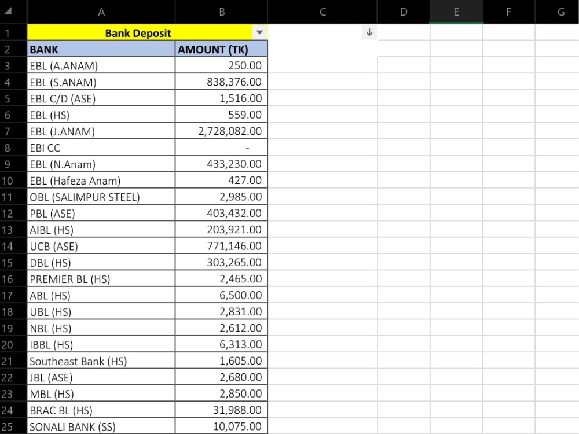Click the amount 303,265.00

[x=234, y=262]
